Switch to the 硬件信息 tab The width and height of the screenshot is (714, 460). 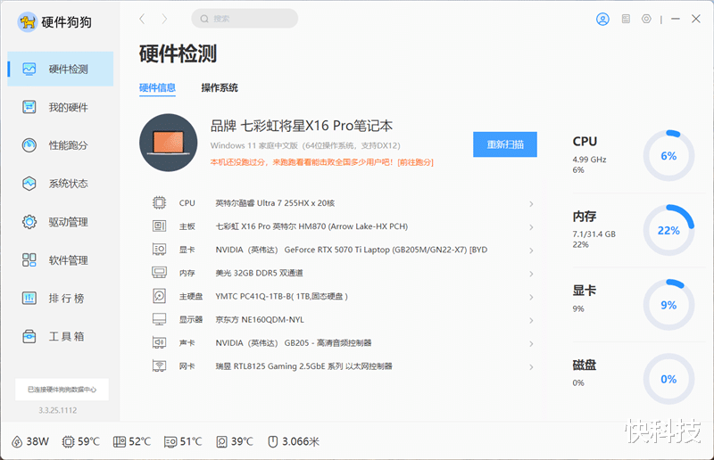[157, 88]
